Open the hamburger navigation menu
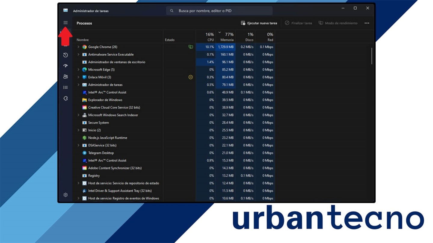Image resolution: width=433 pixels, height=243 pixels. (x=66, y=23)
